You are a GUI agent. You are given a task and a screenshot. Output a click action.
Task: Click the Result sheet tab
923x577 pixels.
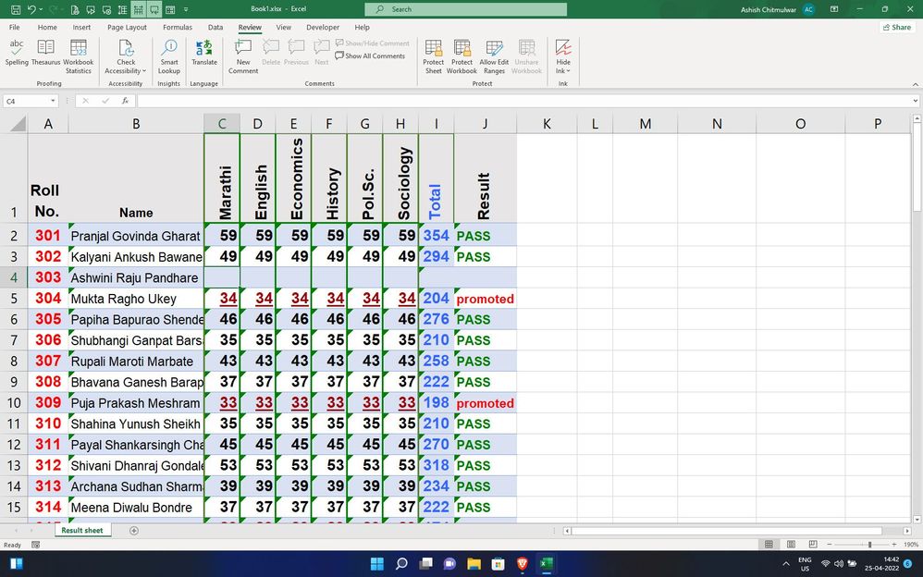coord(81,531)
